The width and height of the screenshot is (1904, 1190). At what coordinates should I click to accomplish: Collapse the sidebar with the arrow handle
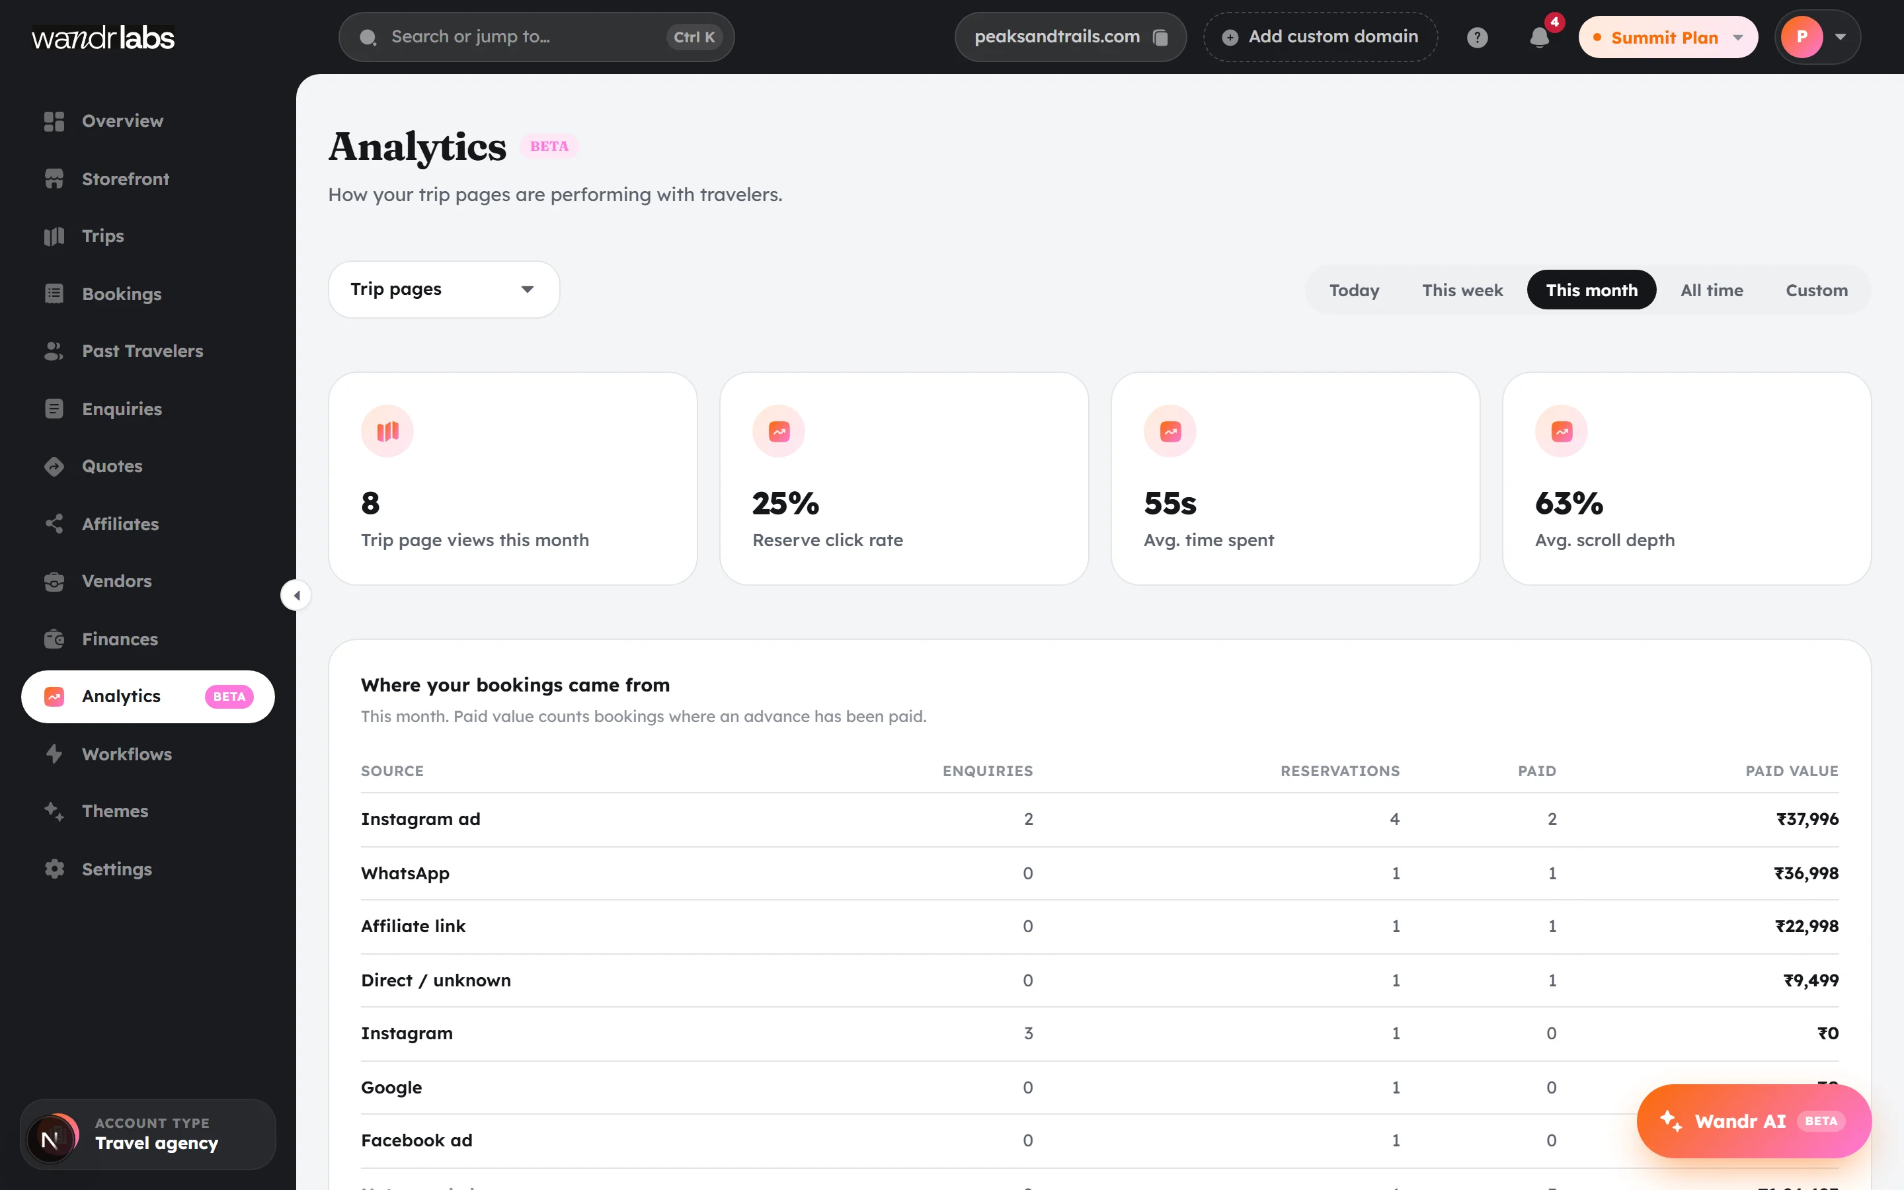point(296,596)
